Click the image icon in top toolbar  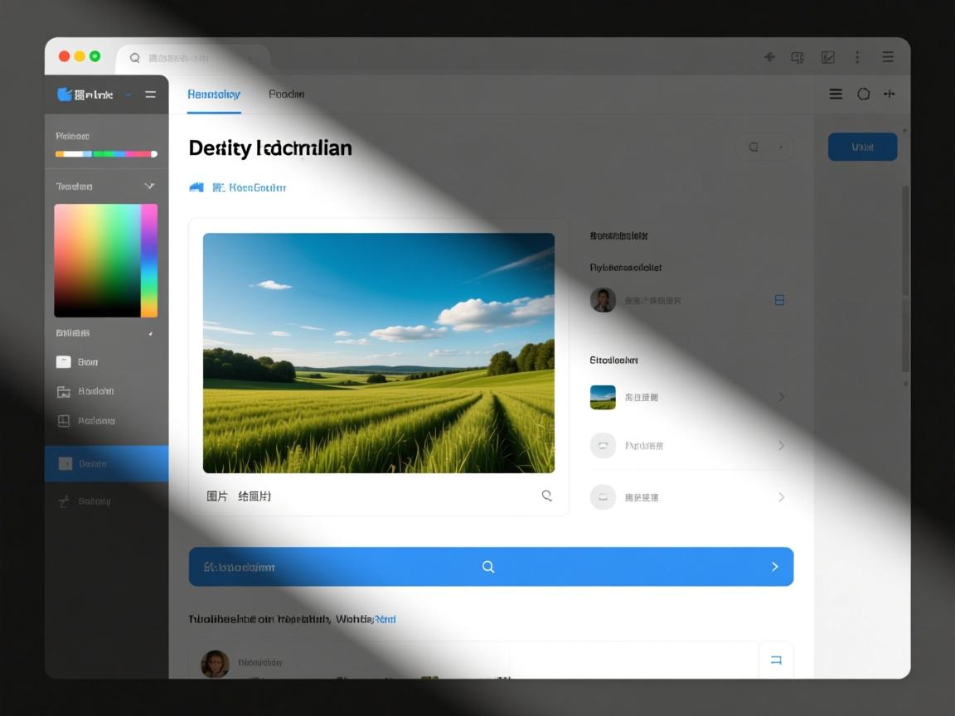pyautogui.click(x=827, y=57)
